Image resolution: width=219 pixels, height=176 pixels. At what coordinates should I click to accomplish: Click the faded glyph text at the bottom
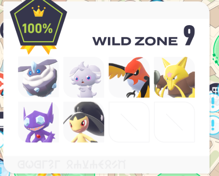click(x=72, y=164)
